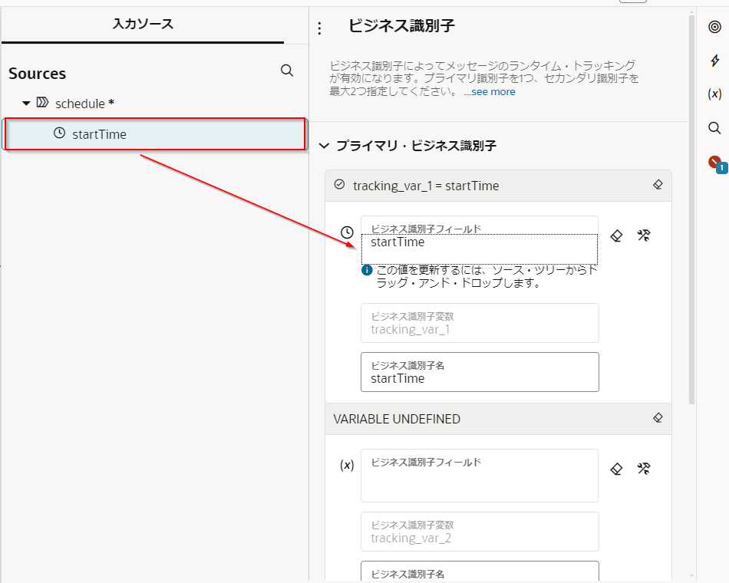Switch to the 入力ソース tab
The image size is (729, 583).
[143, 24]
